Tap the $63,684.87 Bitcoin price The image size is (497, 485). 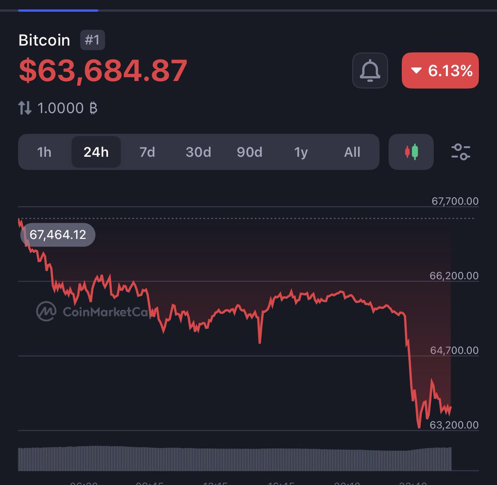point(103,70)
